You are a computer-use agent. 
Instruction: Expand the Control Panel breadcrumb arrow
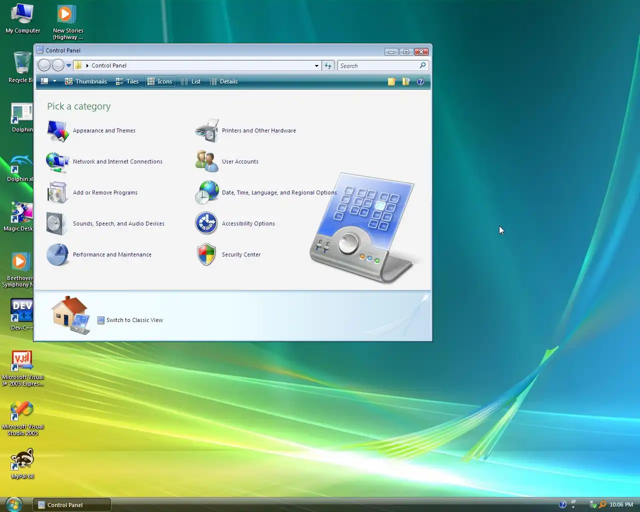point(87,65)
